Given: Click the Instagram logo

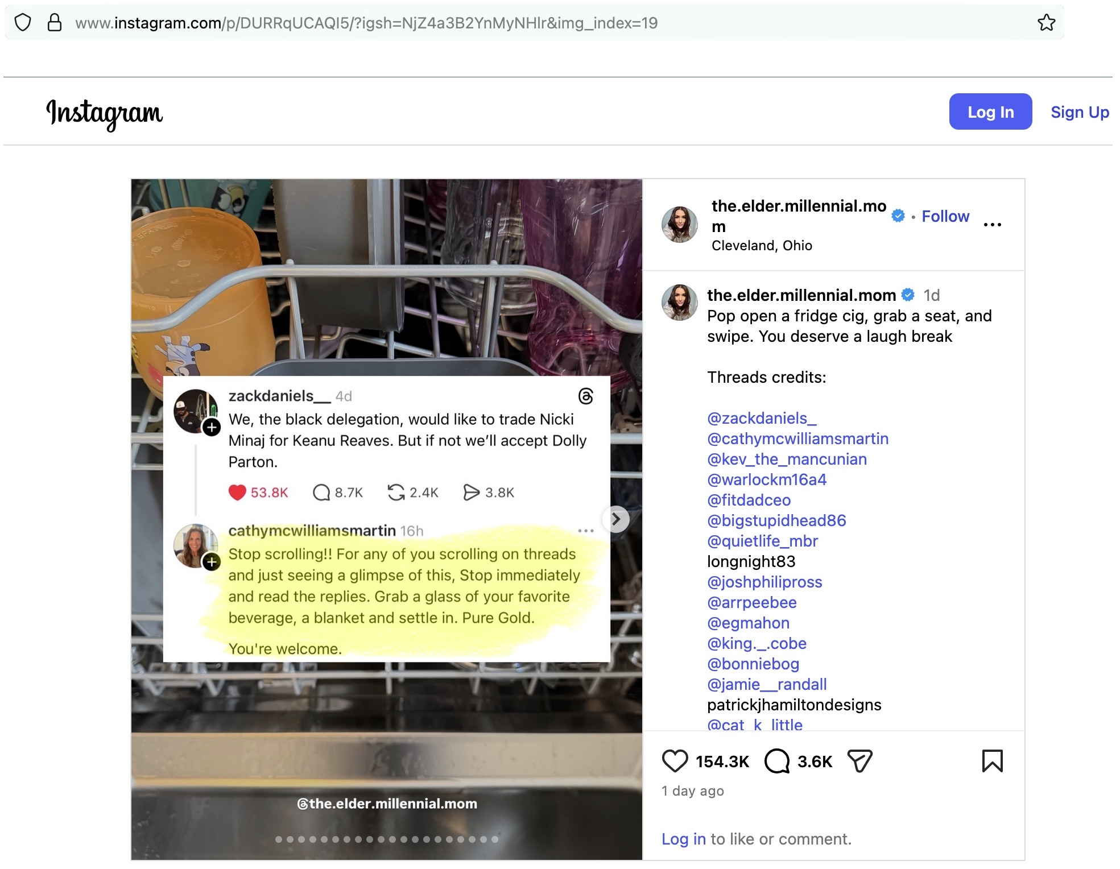Looking at the screenshot, I should click(x=105, y=113).
